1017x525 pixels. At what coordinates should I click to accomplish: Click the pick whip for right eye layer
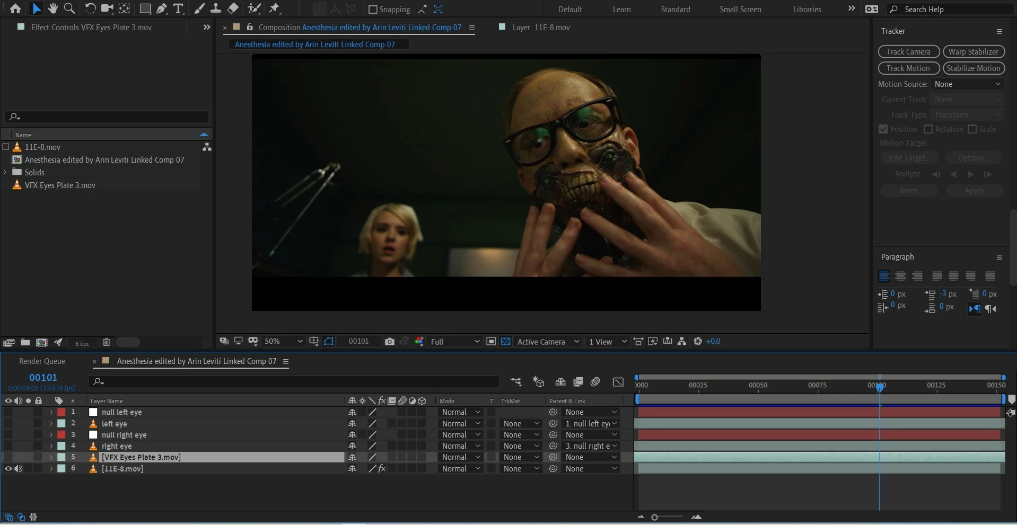[x=553, y=446]
